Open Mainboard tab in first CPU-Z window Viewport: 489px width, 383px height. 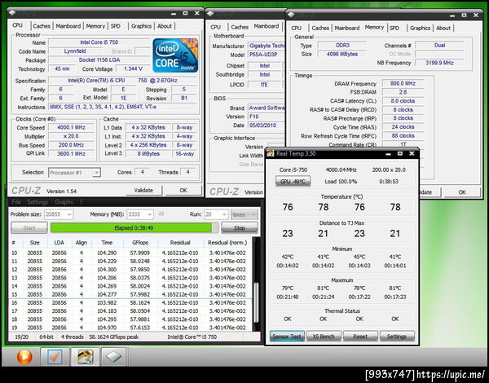68,26
